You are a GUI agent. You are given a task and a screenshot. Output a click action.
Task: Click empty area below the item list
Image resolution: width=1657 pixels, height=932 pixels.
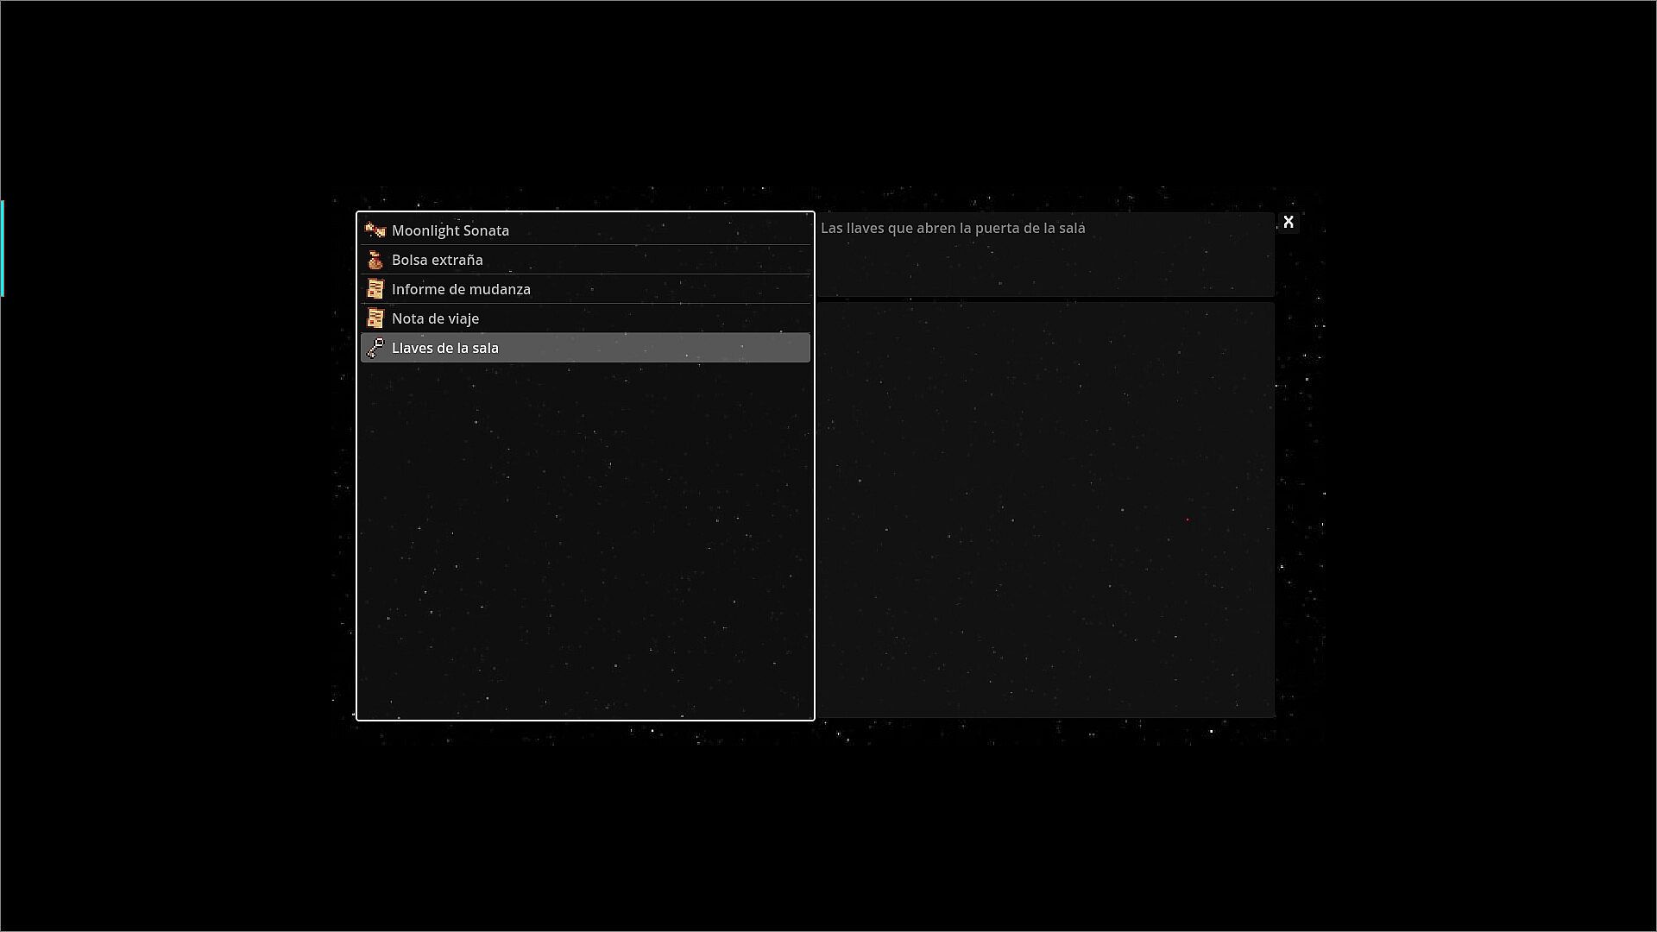click(x=585, y=539)
